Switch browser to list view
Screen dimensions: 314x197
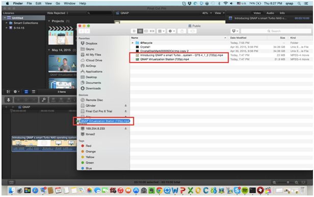(x=34, y=92)
